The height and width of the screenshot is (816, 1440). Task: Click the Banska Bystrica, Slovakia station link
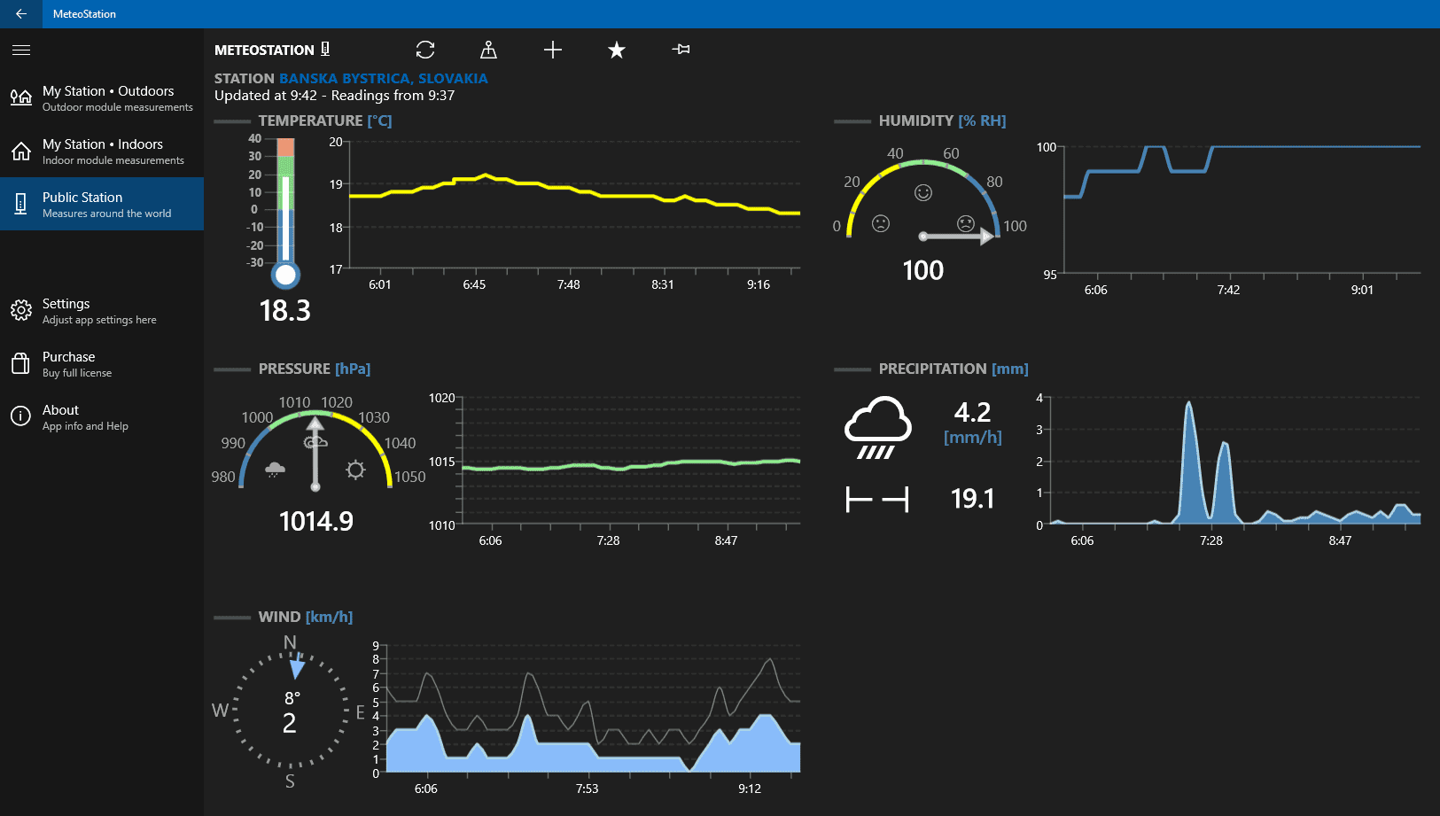tap(383, 78)
